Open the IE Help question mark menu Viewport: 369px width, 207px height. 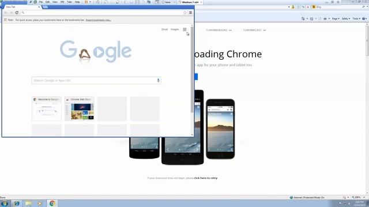pos(364,18)
